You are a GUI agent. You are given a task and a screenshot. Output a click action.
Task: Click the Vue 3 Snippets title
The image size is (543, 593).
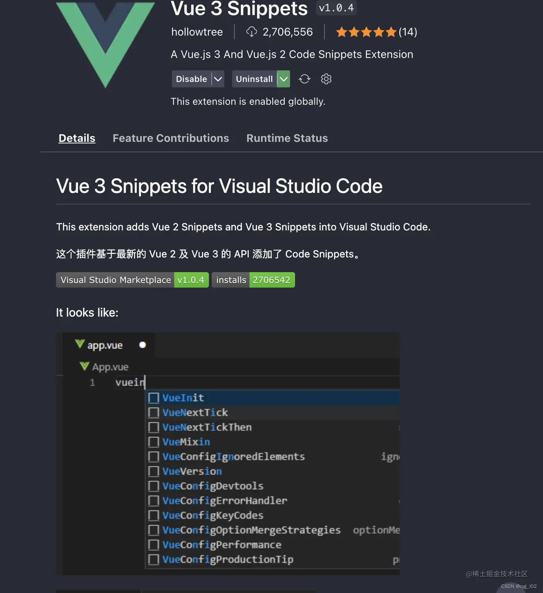(239, 9)
